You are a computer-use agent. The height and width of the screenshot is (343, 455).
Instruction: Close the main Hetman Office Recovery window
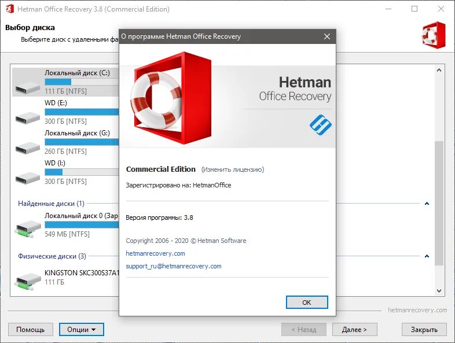441,9
